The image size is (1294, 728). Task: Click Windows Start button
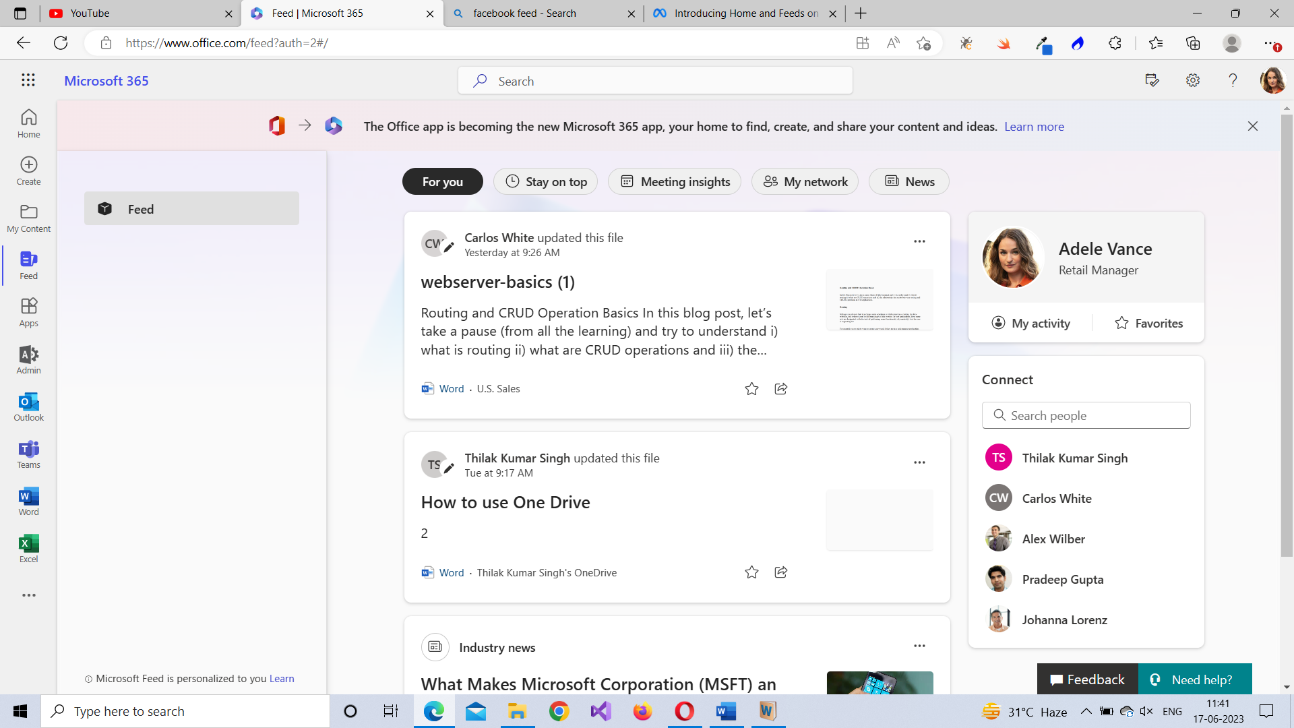[20, 711]
